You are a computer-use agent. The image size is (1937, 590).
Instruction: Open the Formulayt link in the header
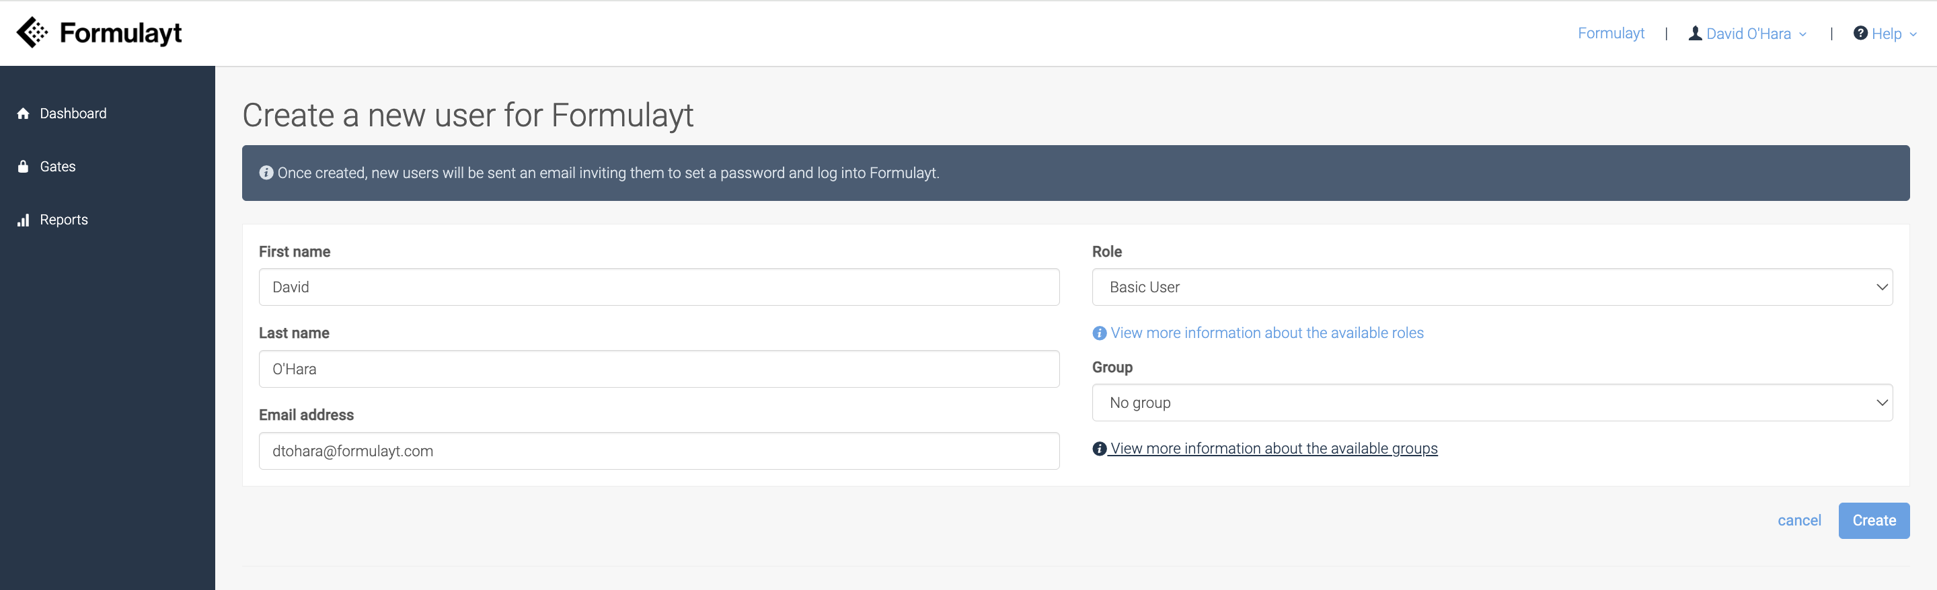coord(1611,33)
